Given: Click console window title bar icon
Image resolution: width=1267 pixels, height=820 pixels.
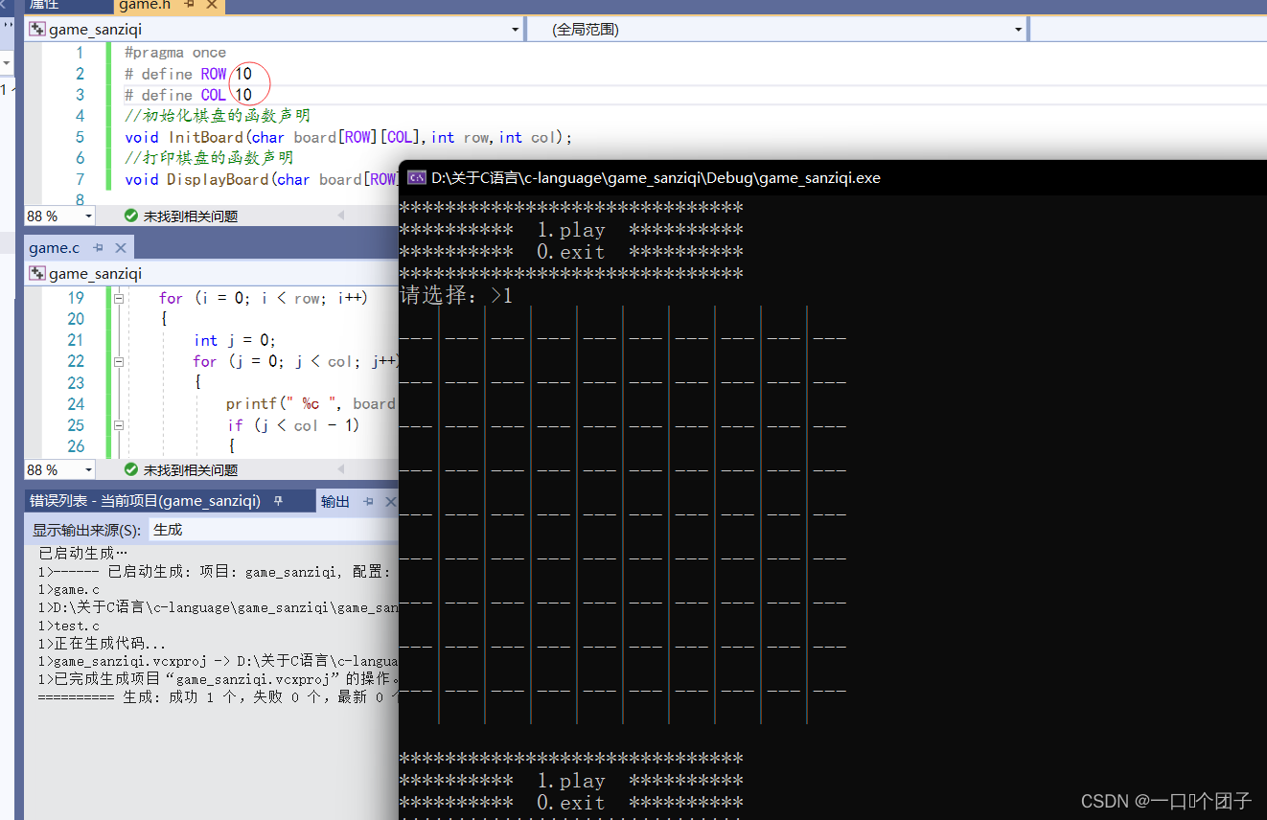Looking at the screenshot, I should pos(417,177).
